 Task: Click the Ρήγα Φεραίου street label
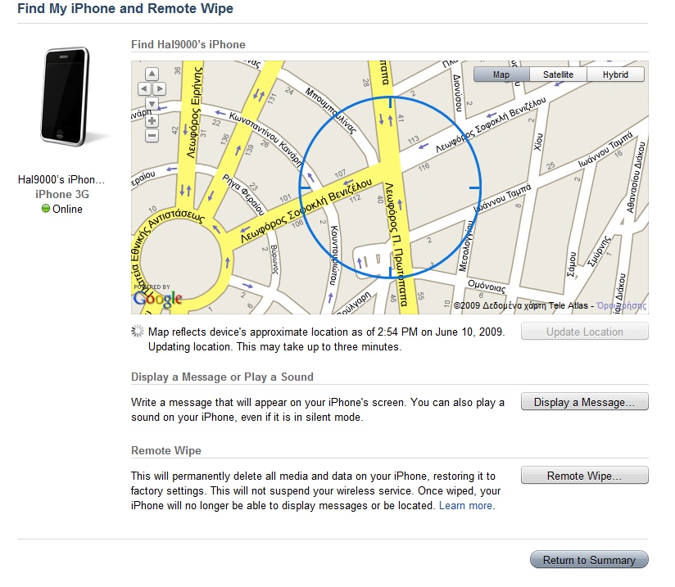point(243,195)
